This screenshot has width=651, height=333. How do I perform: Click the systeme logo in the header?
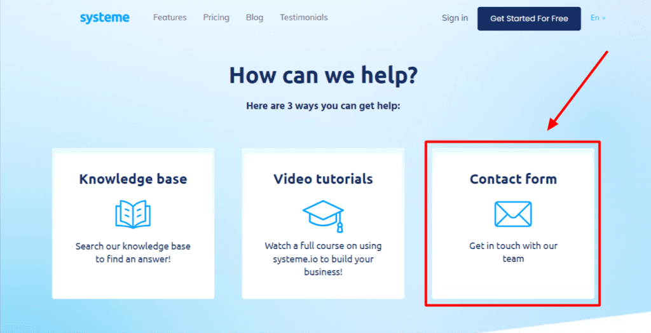point(105,18)
